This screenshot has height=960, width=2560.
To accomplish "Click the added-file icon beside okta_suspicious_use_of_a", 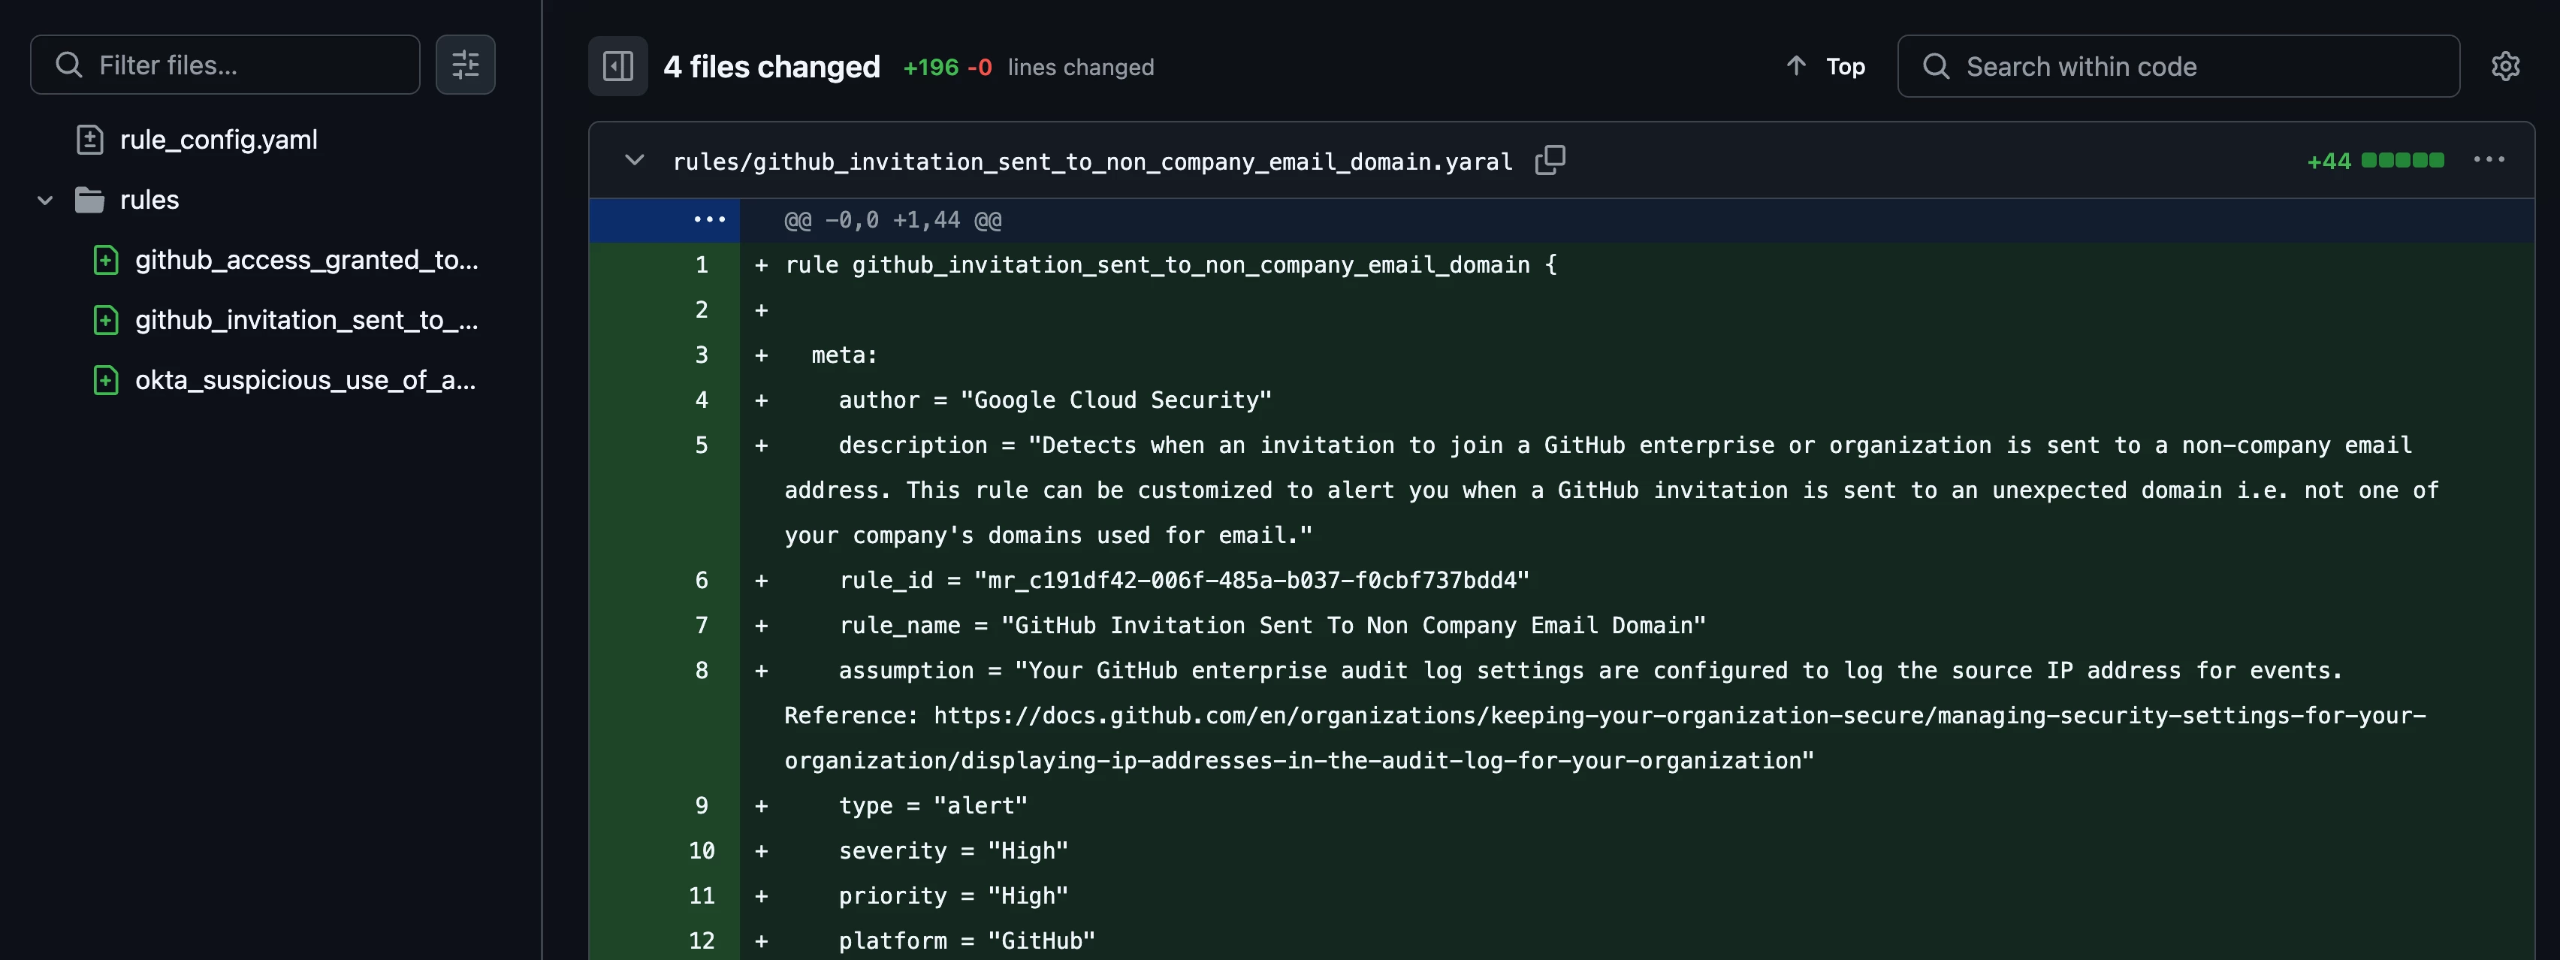I will 105,381.
